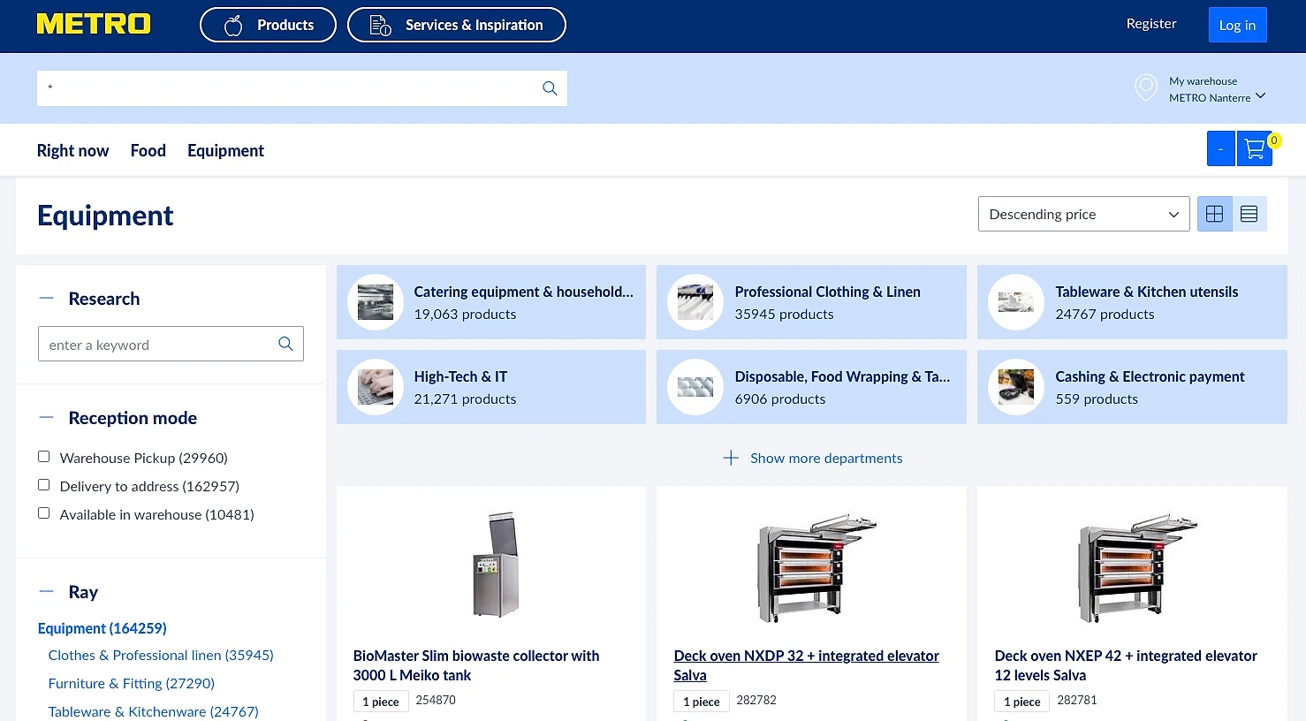Open Deck oven NXEP 42 product title
This screenshot has width=1306, height=721.
1126,665
